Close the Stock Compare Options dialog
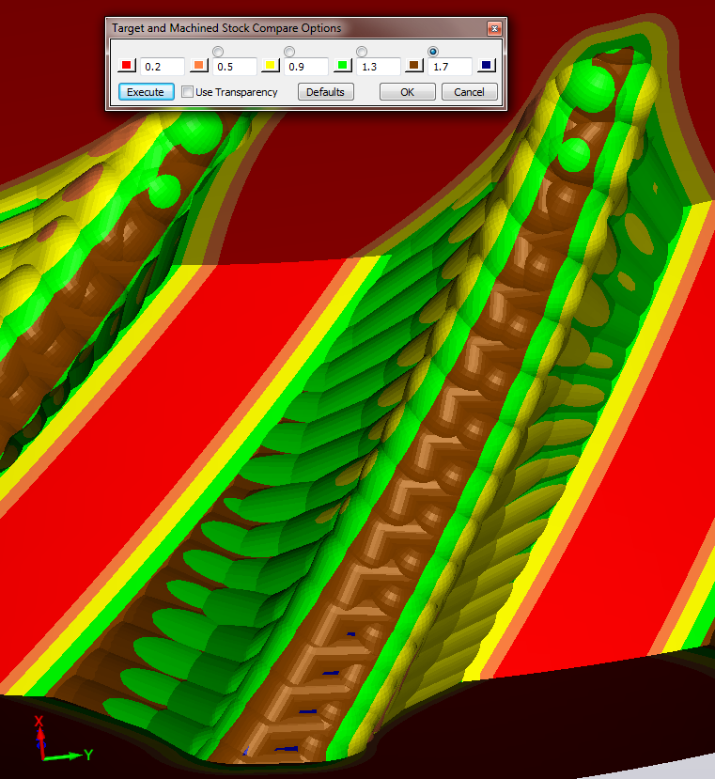This screenshot has height=779, width=715. click(494, 29)
